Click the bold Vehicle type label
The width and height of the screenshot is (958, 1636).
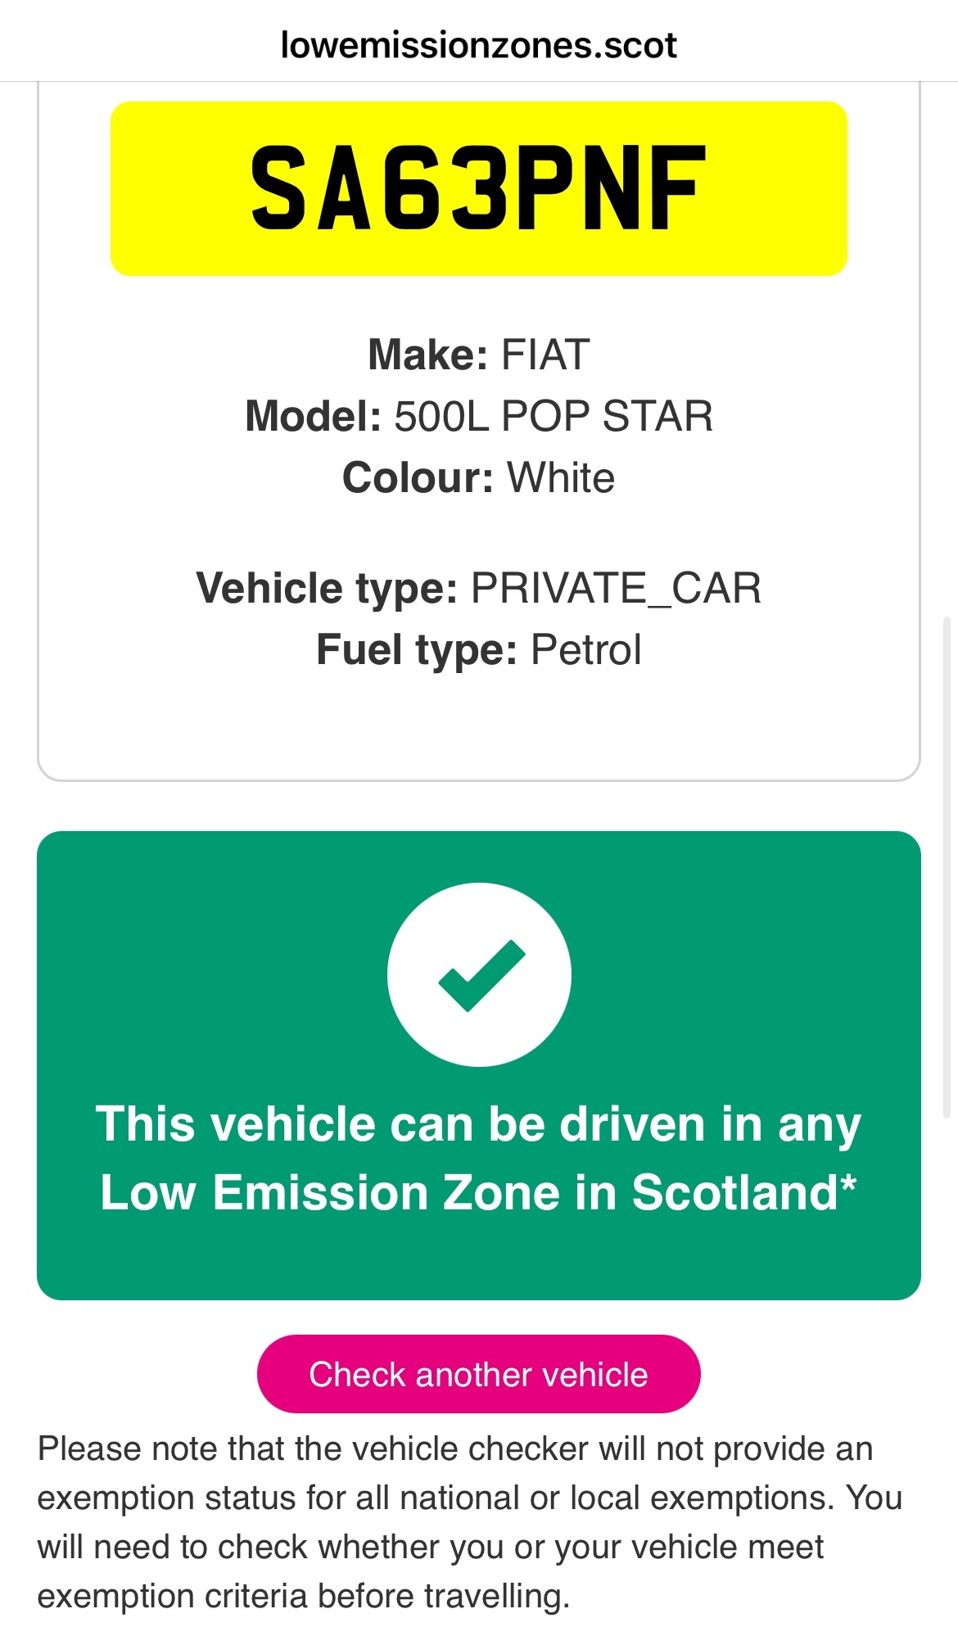(326, 588)
